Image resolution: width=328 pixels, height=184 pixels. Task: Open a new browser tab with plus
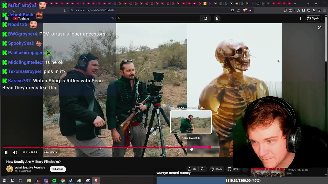[x=295, y=3]
